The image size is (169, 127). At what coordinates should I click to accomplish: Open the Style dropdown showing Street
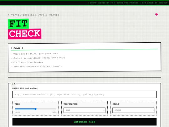(x=133, y=110)
